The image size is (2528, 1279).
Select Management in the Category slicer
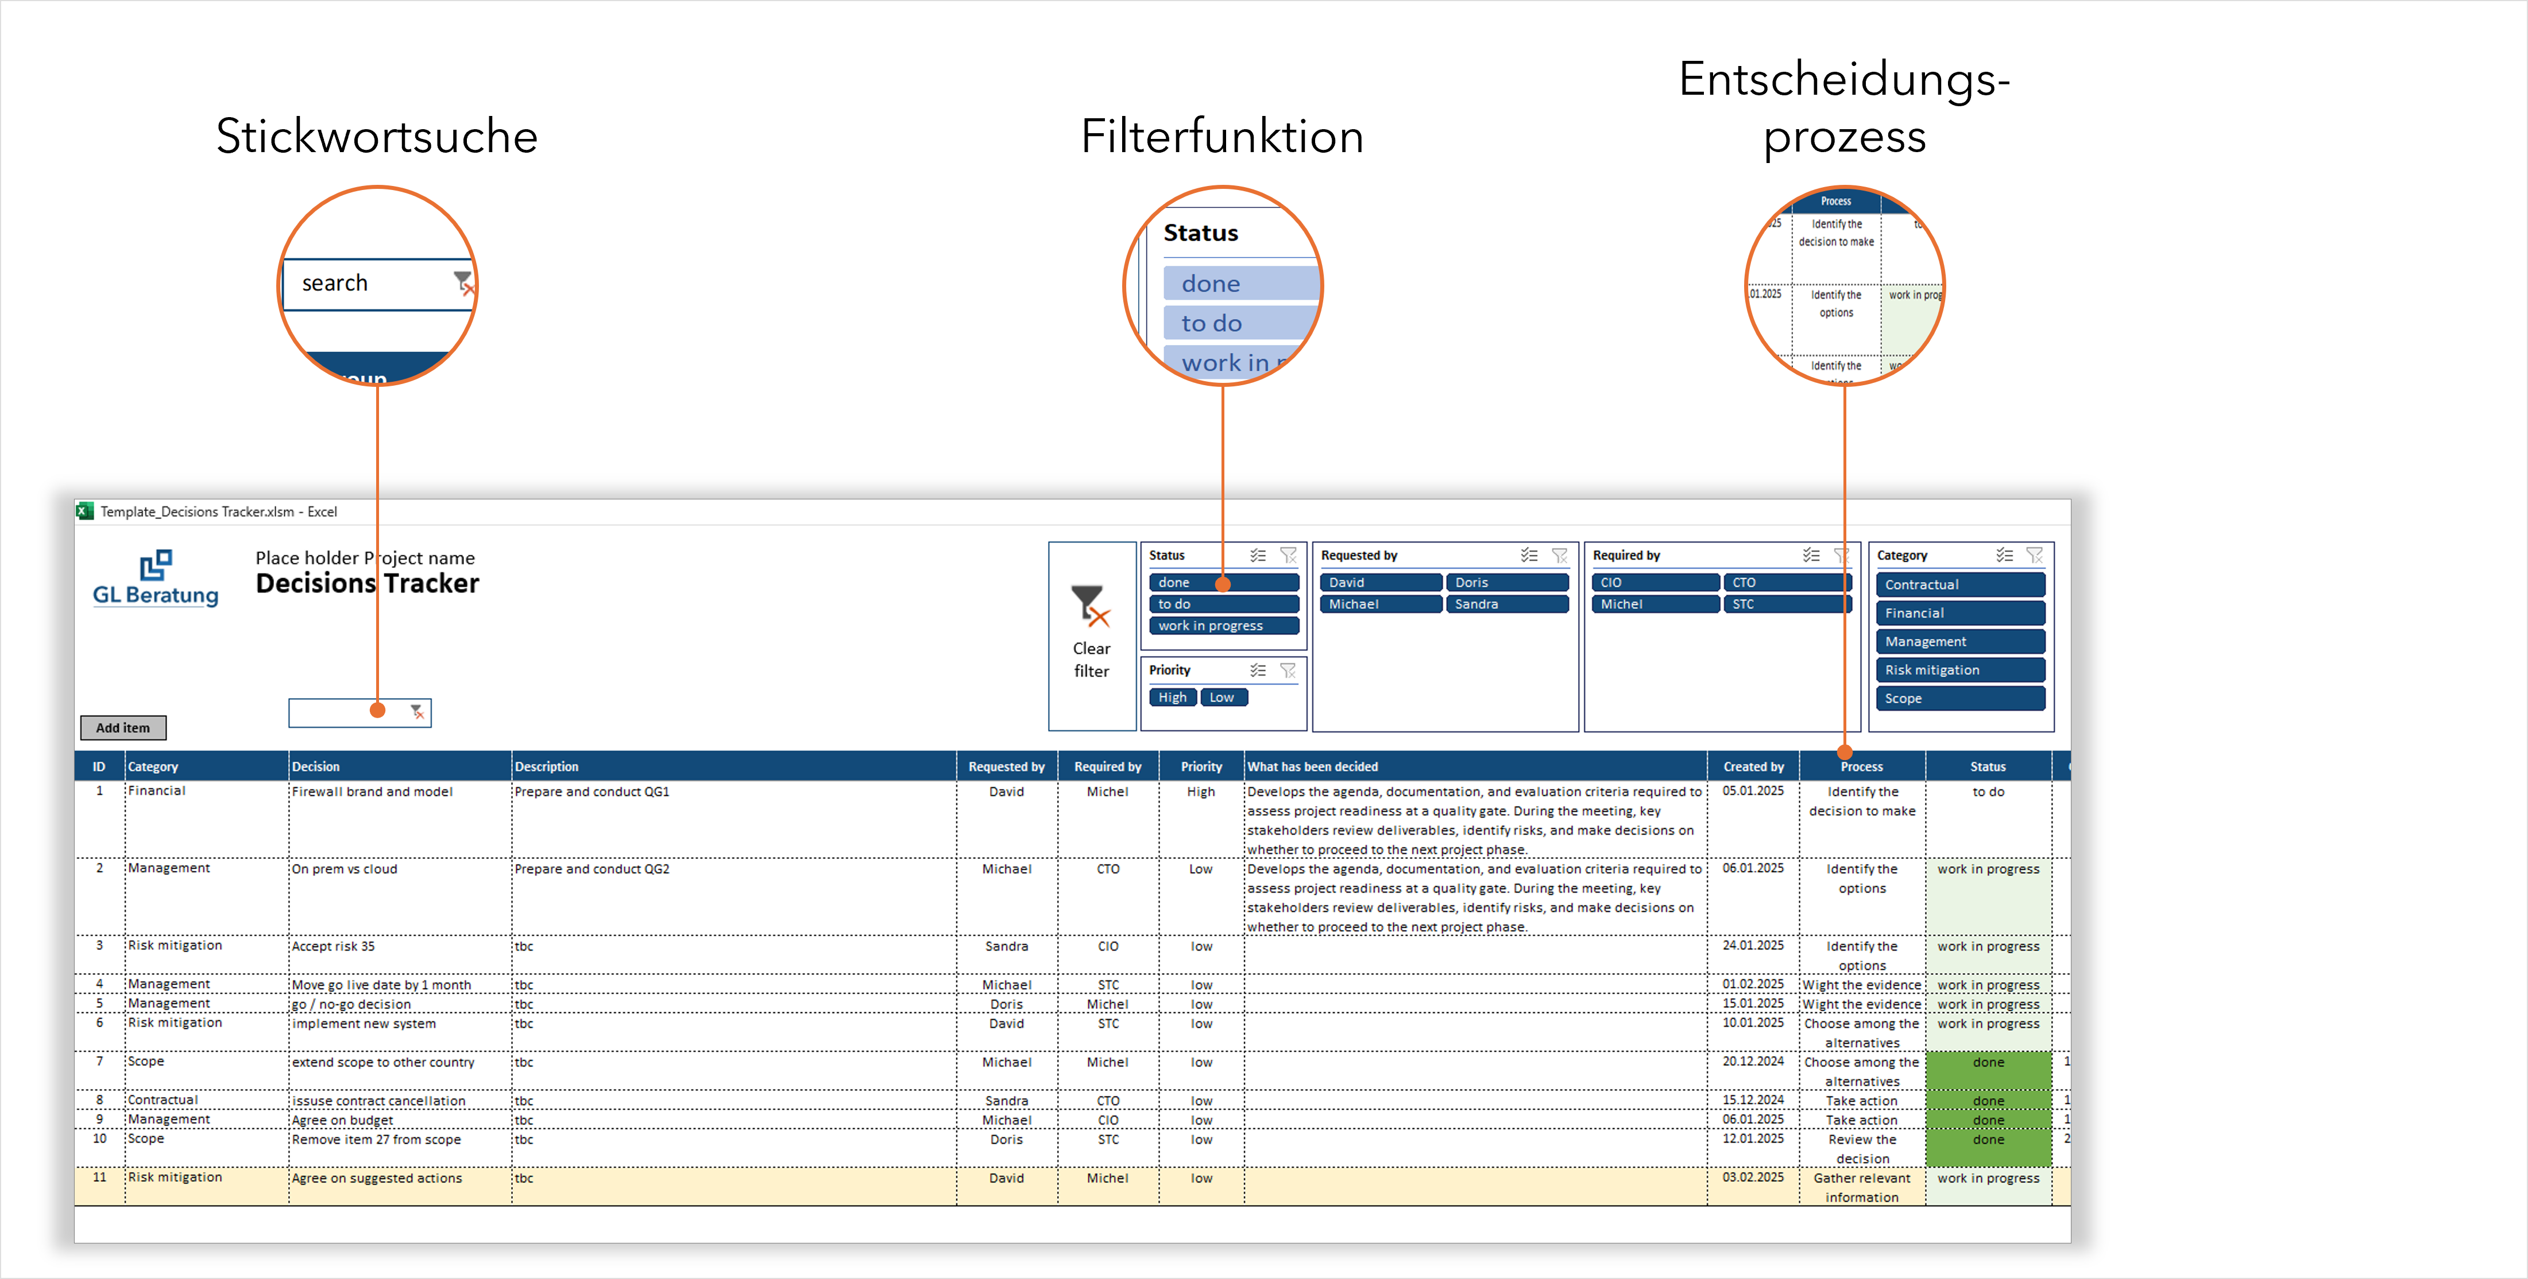pyautogui.click(x=1960, y=641)
